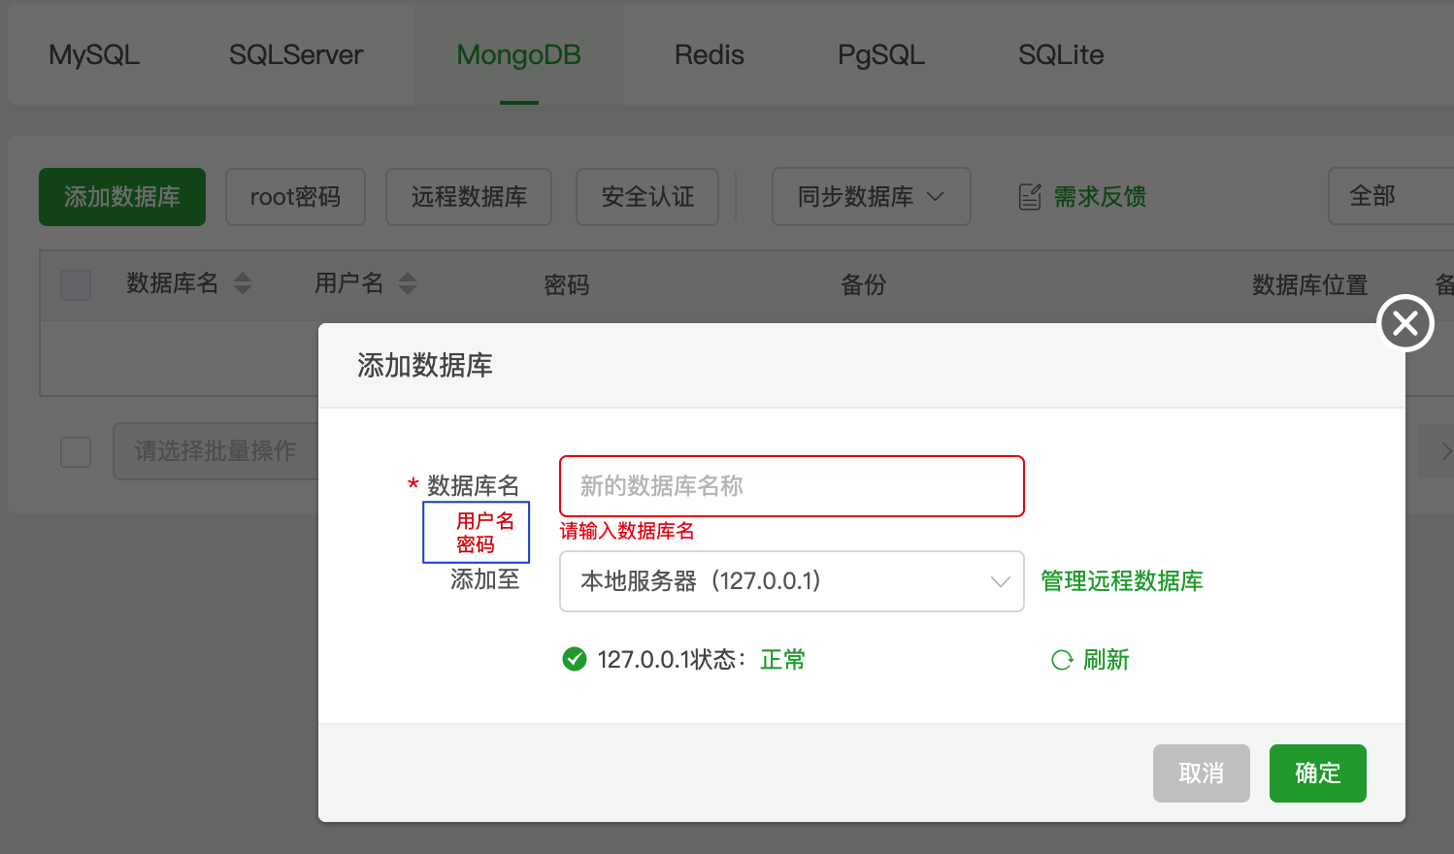Toggle the checkbox beside the batch operation selector

76,451
